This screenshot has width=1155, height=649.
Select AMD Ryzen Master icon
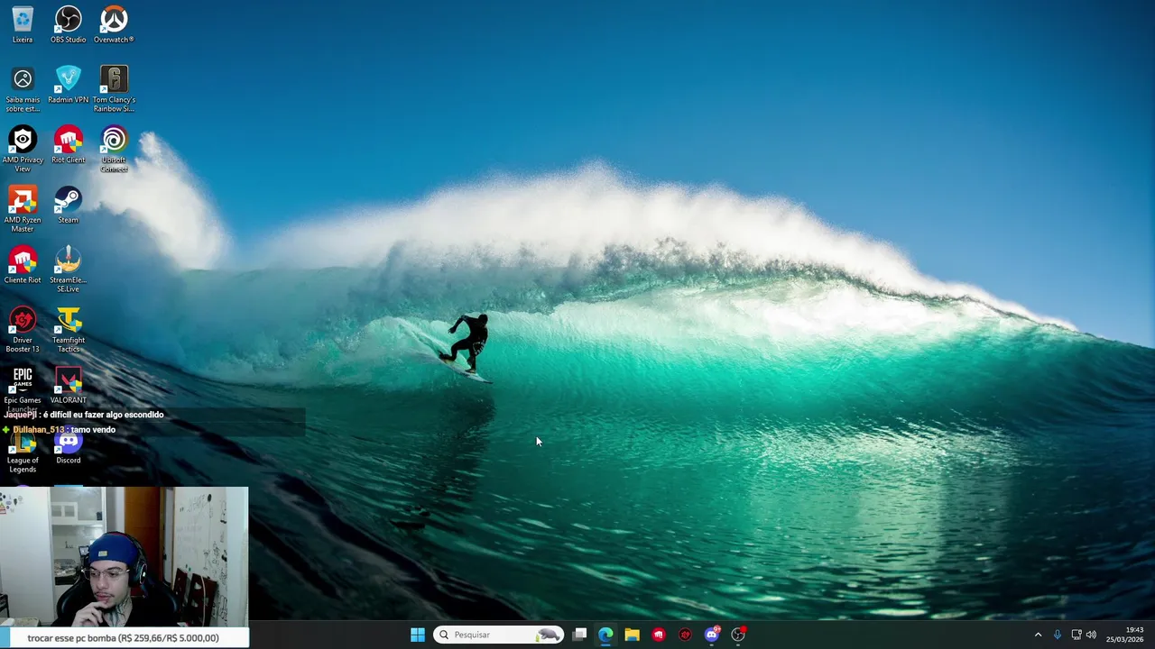coord(23,209)
